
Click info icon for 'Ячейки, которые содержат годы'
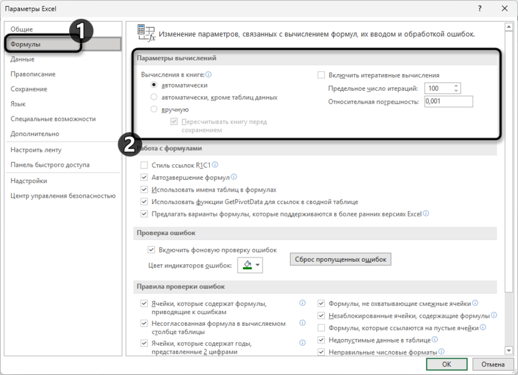pyautogui.click(x=303, y=343)
